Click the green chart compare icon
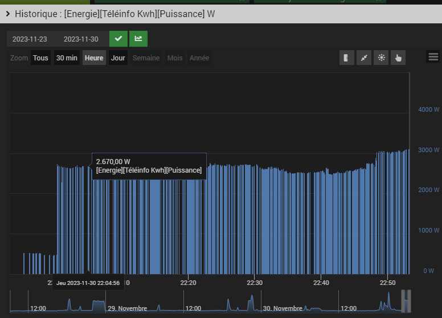Image resolution: width=442 pixels, height=318 pixels. click(x=138, y=39)
